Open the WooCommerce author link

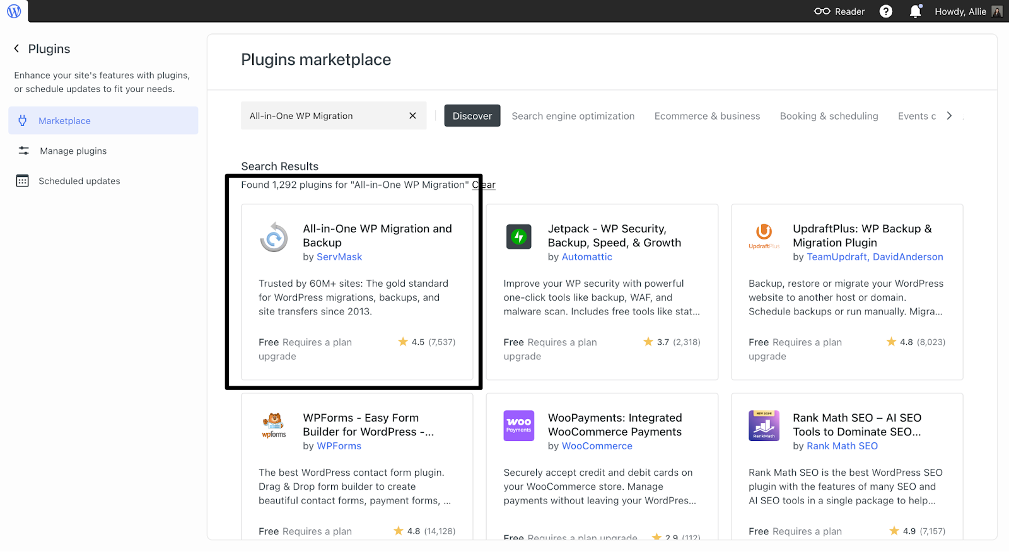597,446
